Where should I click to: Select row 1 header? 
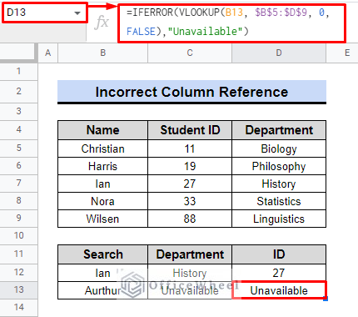pos(18,72)
